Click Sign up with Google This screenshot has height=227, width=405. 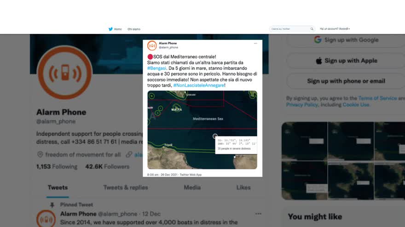[x=346, y=40]
